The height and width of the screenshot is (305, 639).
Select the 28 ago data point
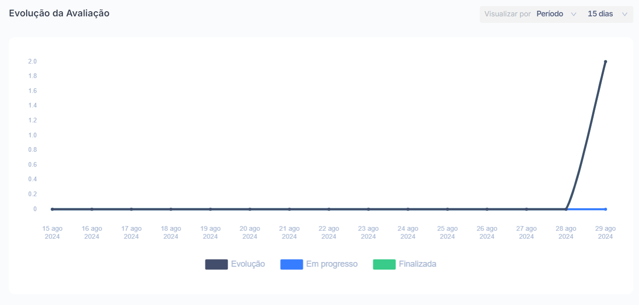pos(566,209)
